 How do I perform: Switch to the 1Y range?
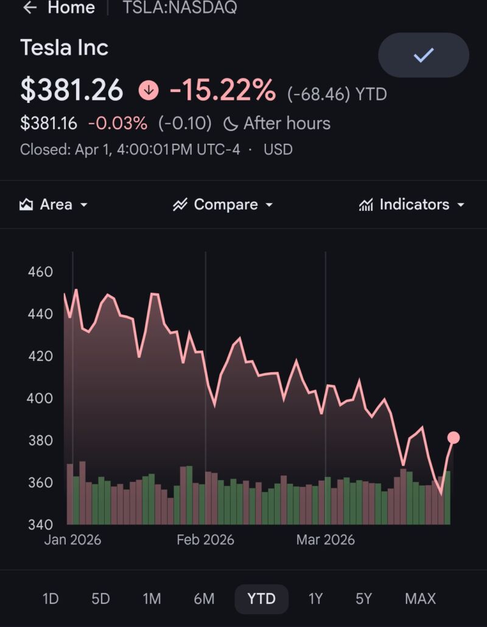[x=315, y=598]
